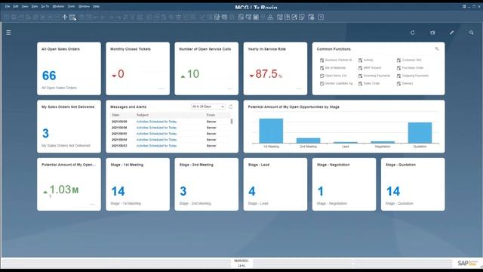483x272 pixels.
Task: Click the value 66 on All Open Sales Orders
Action: (49, 76)
